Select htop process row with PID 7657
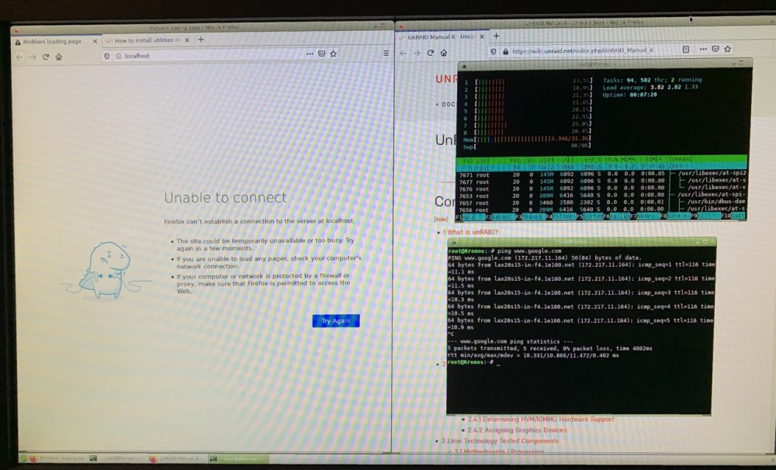Viewport: 776px width, 470px height. pos(602,202)
